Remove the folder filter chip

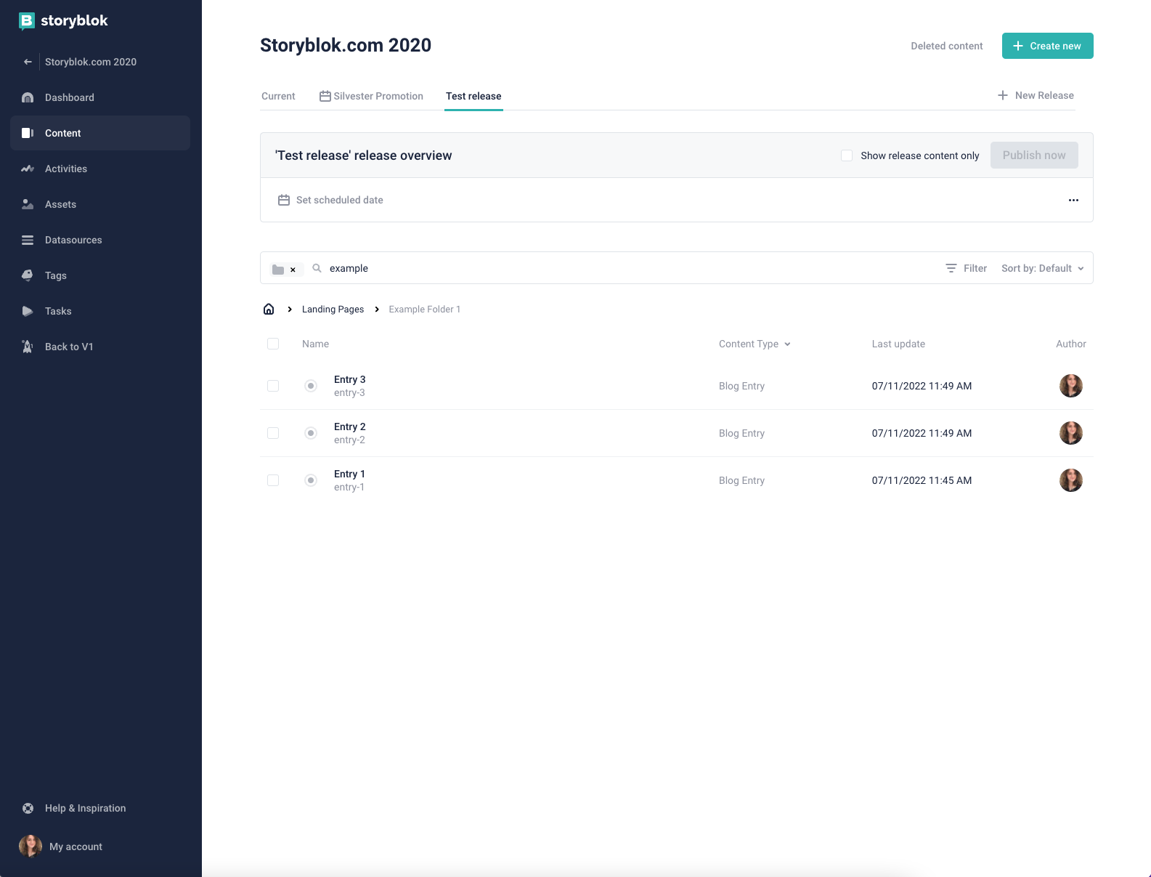tap(293, 270)
